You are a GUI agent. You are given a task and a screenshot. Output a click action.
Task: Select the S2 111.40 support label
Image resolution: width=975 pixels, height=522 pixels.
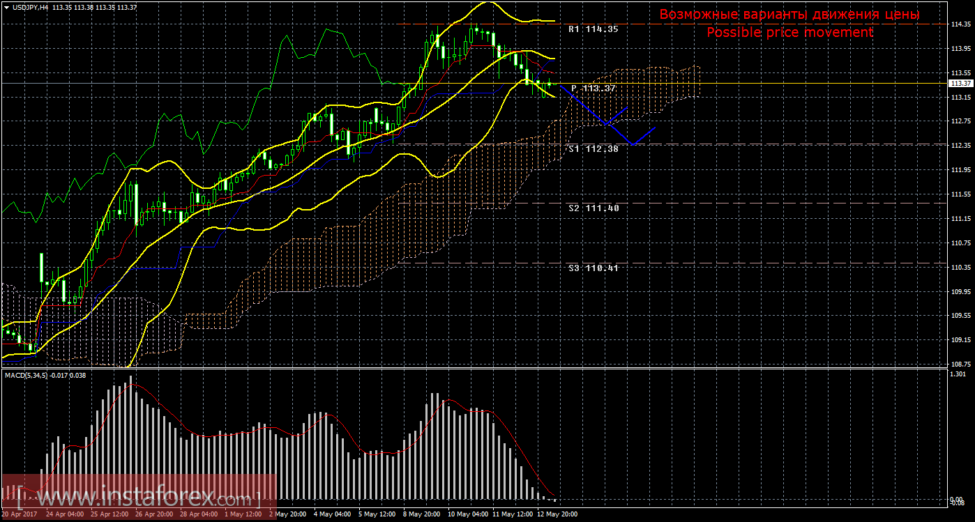coord(593,208)
